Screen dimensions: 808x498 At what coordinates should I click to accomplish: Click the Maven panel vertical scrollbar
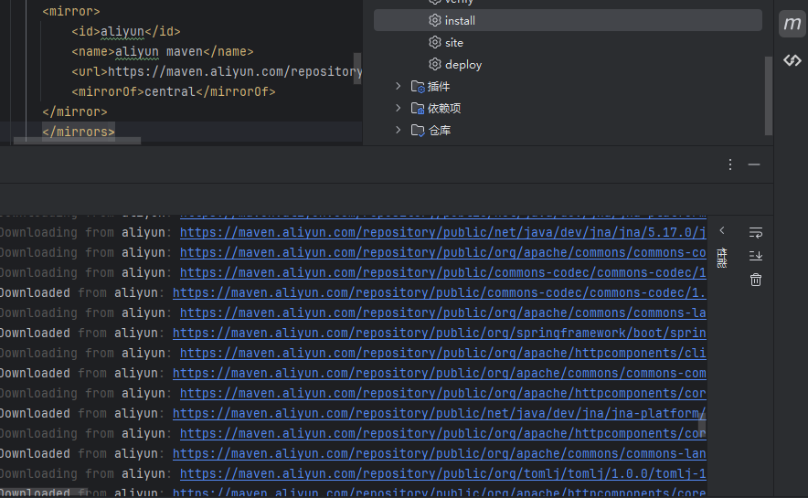pos(769,95)
